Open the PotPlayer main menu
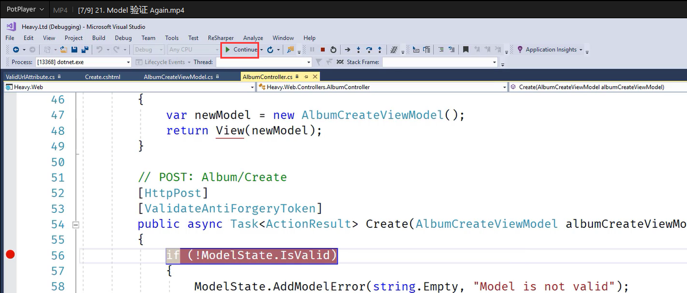Image resolution: width=687 pixels, height=293 pixels. pyautogui.click(x=24, y=9)
